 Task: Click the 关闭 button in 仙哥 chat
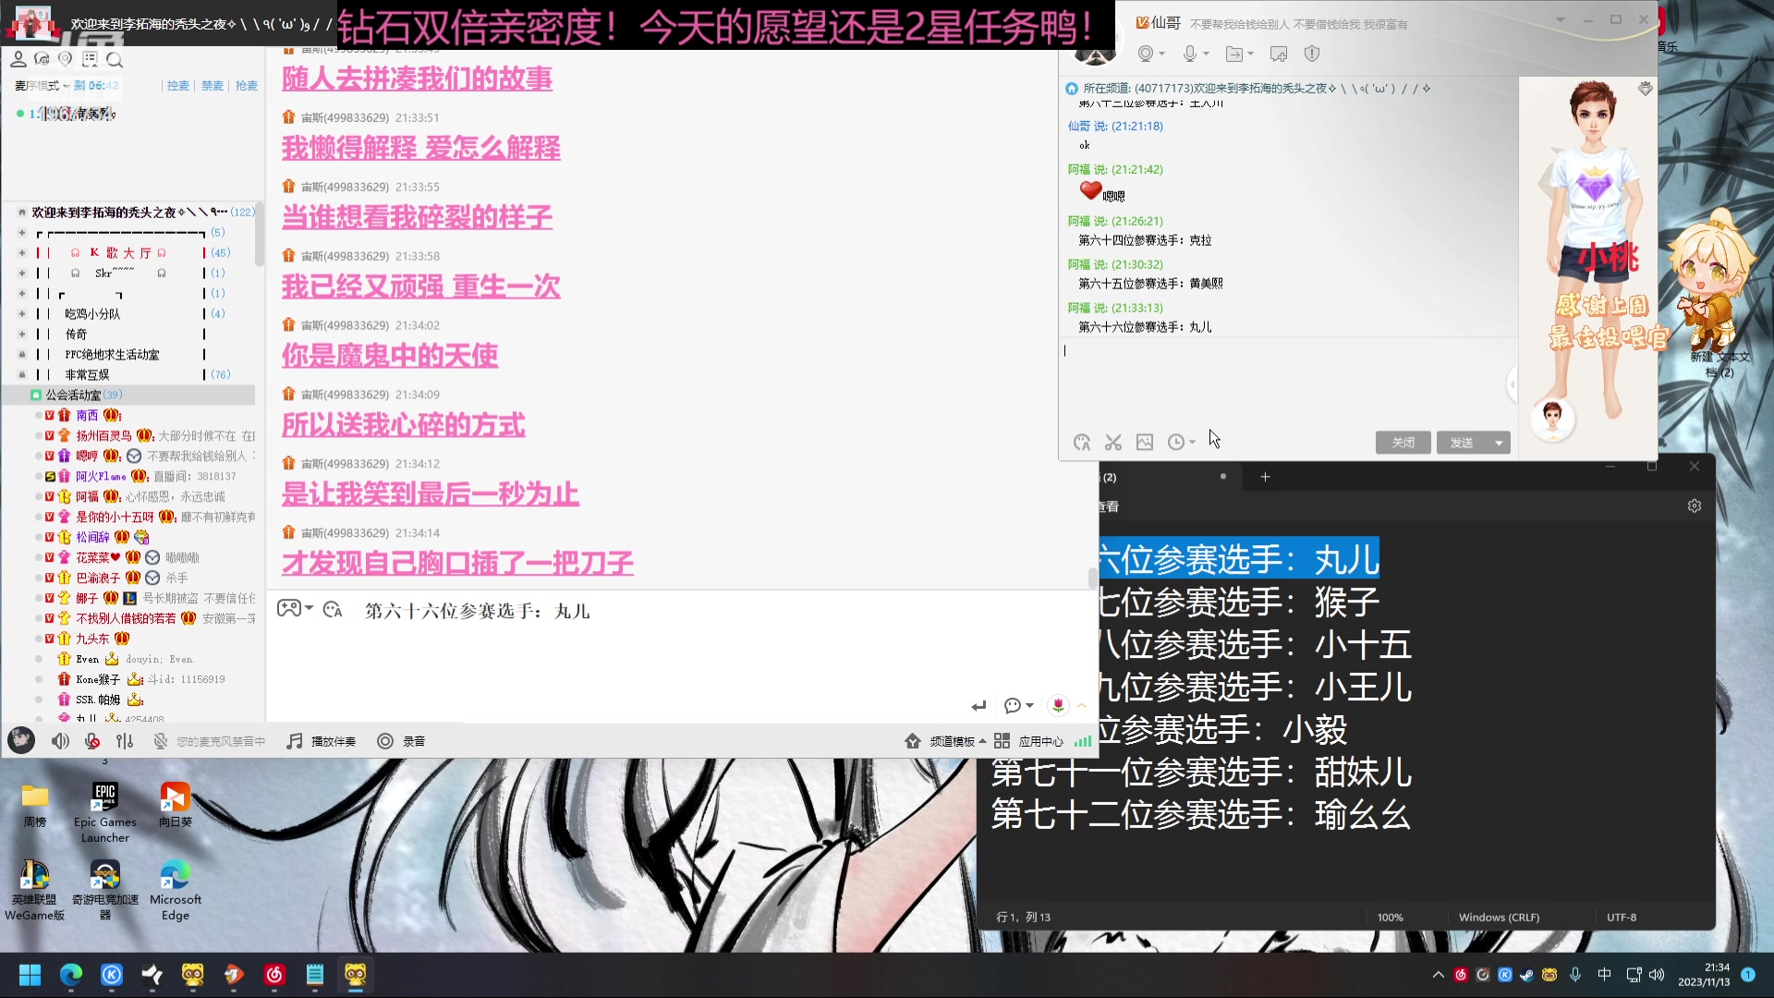click(x=1403, y=443)
